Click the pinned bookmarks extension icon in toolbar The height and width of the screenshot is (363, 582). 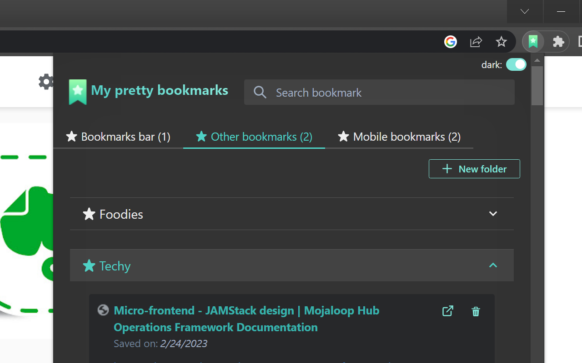pyautogui.click(x=533, y=41)
